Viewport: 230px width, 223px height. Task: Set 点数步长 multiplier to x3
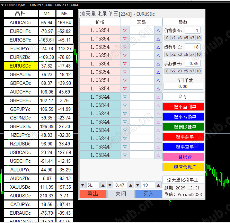coord(180,54)
